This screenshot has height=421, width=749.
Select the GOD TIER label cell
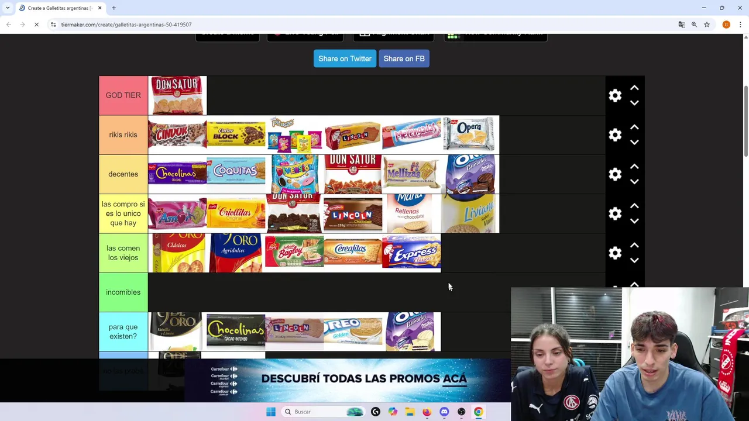pyautogui.click(x=123, y=95)
